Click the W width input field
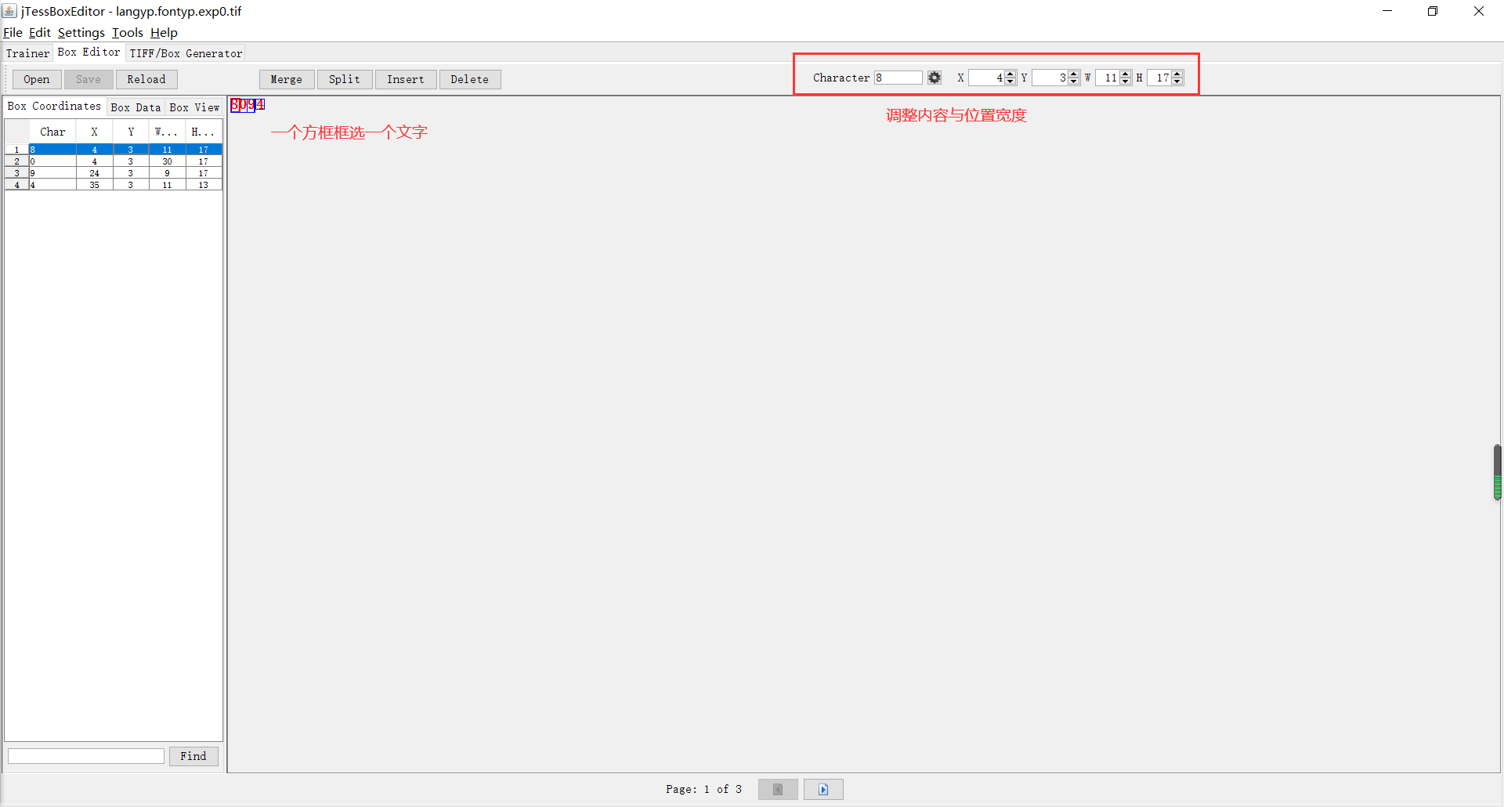1504x807 pixels. pos(1108,78)
